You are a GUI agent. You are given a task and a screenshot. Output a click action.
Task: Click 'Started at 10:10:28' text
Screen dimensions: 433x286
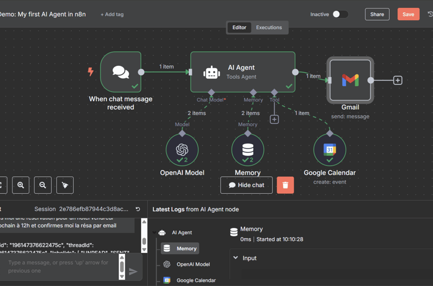[280, 239]
